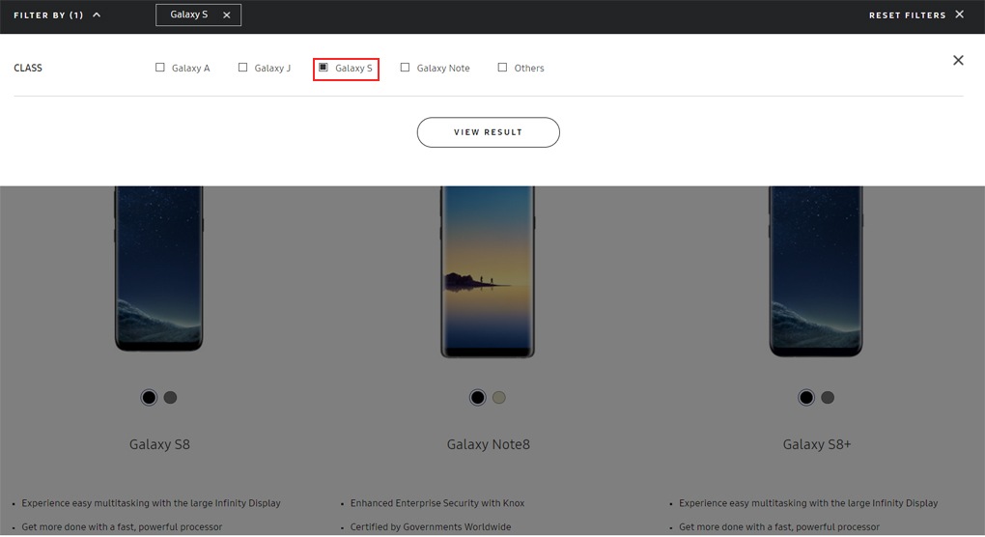985x537 pixels.
Task: Select gold color swatch for Galaxy Note8
Action: 499,398
